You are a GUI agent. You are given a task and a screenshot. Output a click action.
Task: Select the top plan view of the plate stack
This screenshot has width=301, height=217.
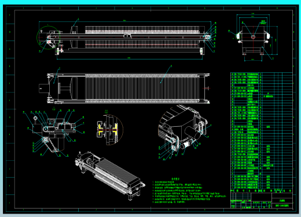pyautogui.click(x=129, y=89)
